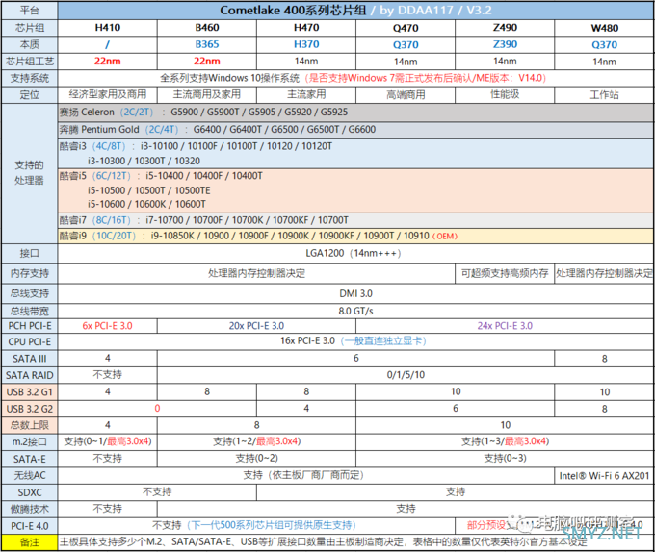Click the 支持(0~1/最高3.0x4) m.2 cell
655x552 pixels.
tap(107, 441)
